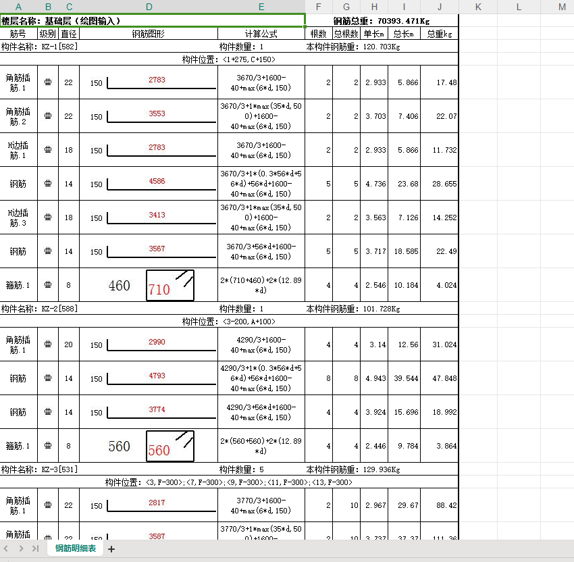Click the total weight cell 47.848
Image resolution: width=574 pixels, height=562 pixels.
point(440,378)
